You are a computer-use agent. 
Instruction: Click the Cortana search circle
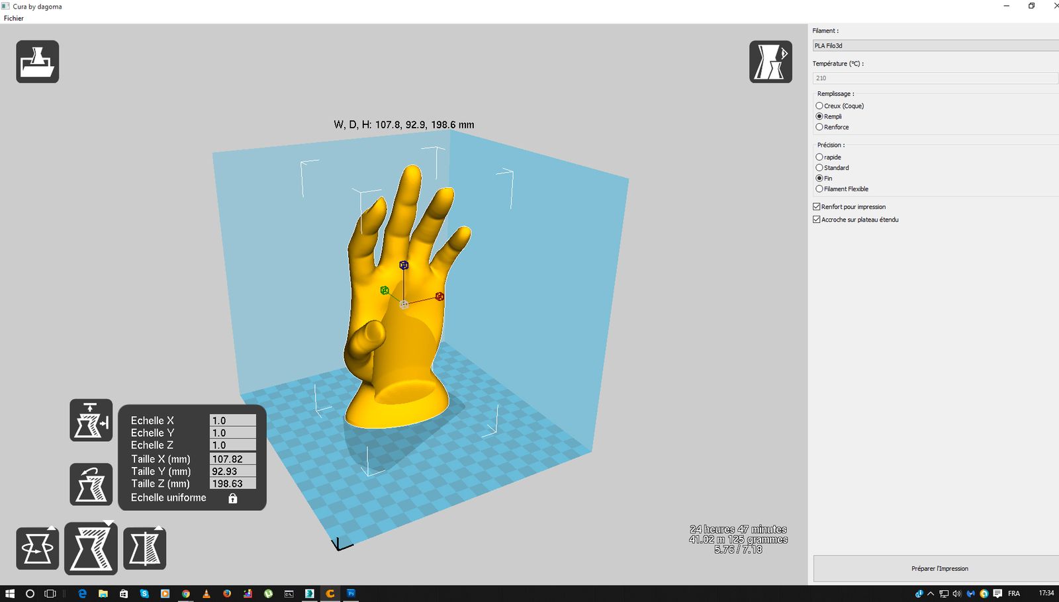[x=30, y=593]
